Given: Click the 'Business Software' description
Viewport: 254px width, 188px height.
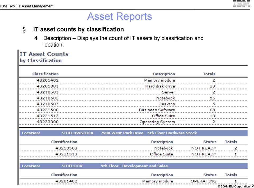Looking at the screenshot, I should click(x=157, y=110).
